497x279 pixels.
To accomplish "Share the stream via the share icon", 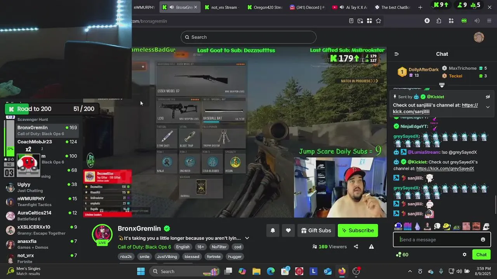I will [356, 246].
